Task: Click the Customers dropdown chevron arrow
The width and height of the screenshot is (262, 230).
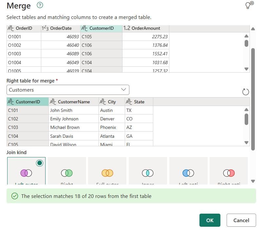Action: pyautogui.click(x=123, y=89)
